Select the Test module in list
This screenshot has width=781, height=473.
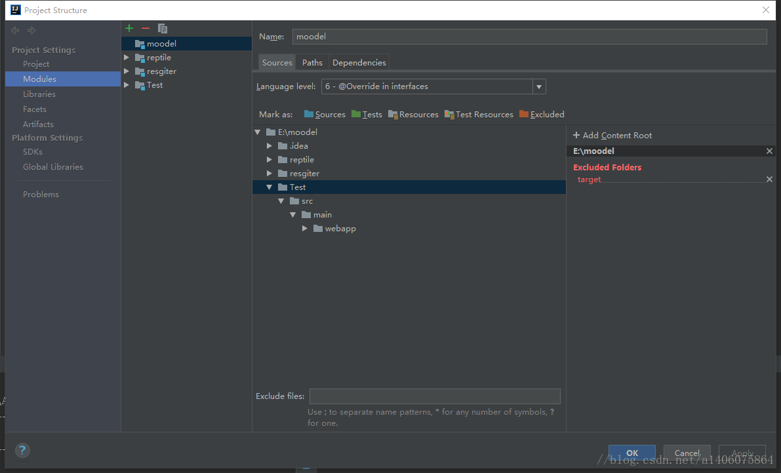[187, 85]
